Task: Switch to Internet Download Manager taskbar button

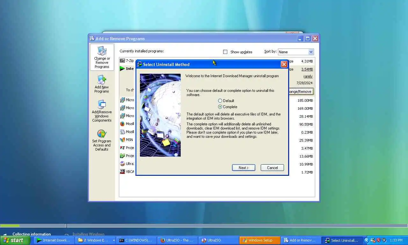Action: (x=54, y=240)
